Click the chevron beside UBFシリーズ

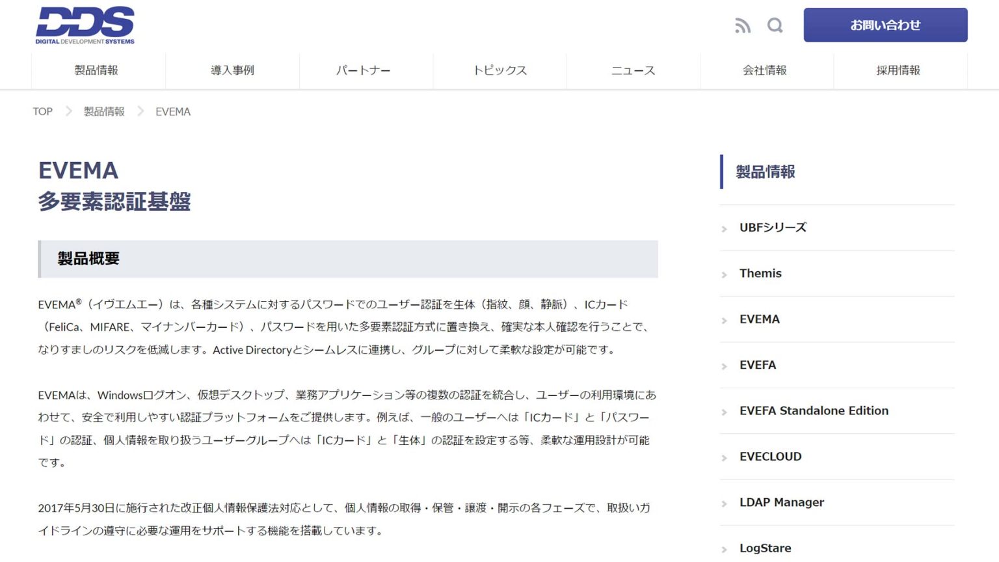[724, 228]
